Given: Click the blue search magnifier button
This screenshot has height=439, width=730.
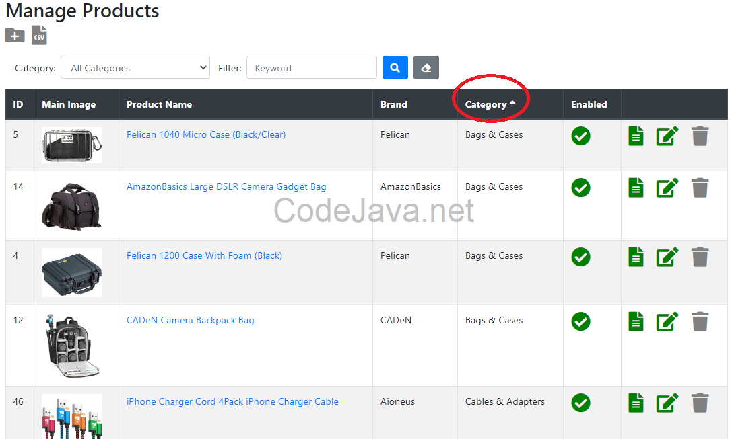Looking at the screenshot, I should [x=395, y=68].
